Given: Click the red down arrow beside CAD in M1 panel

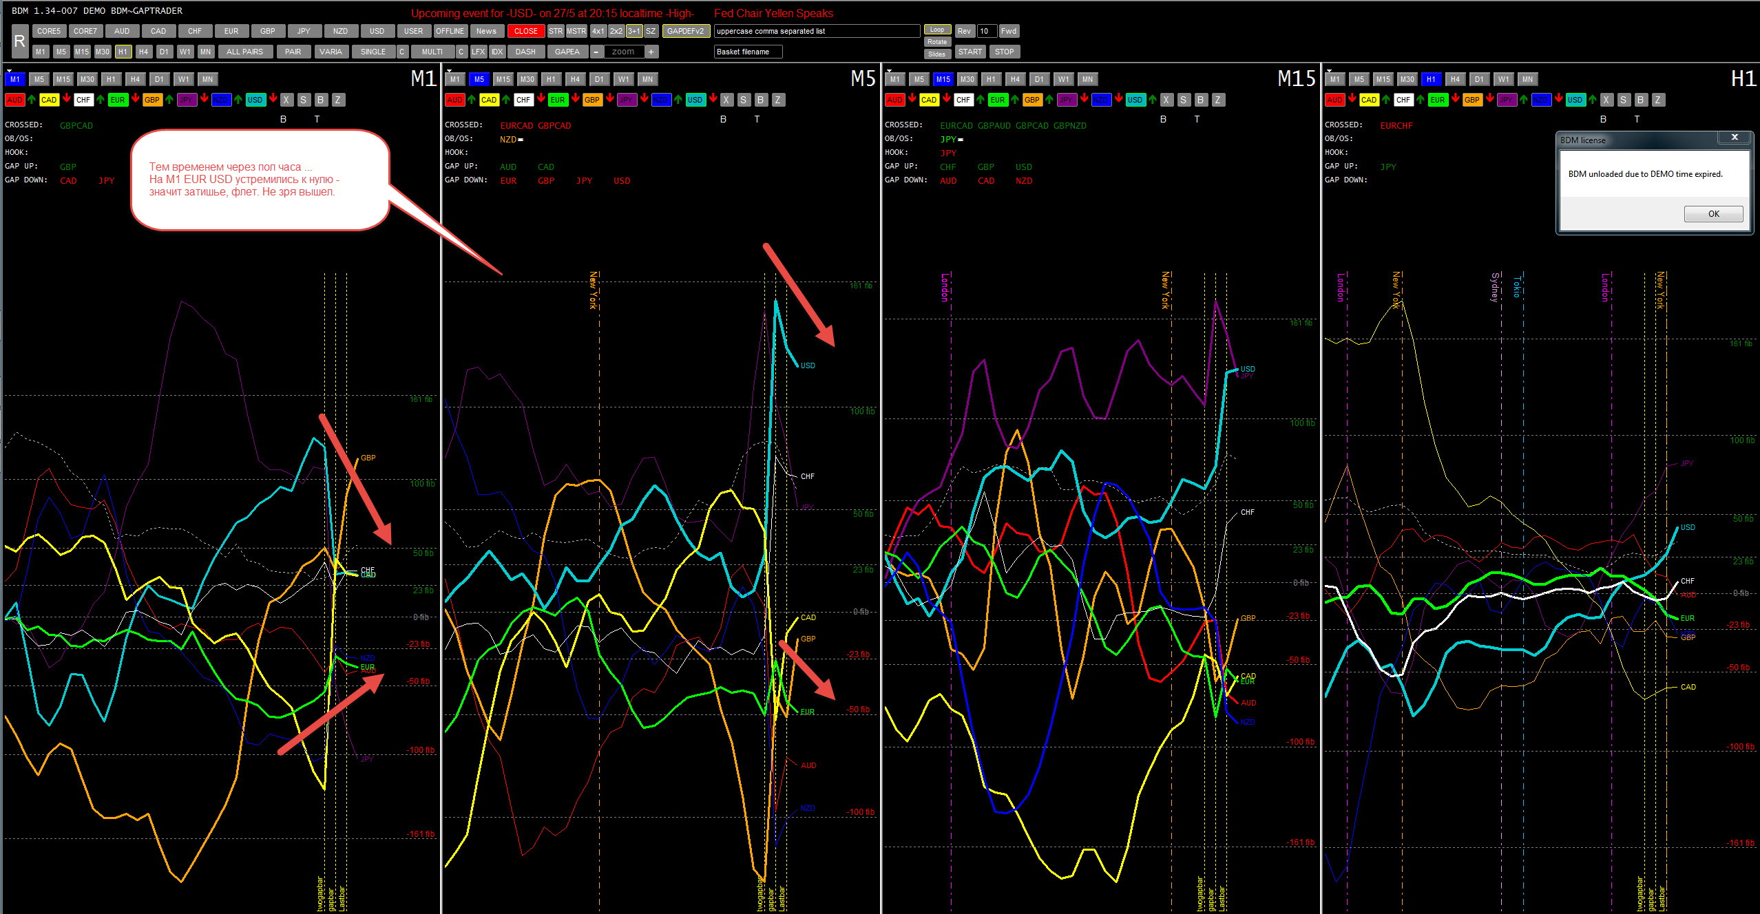Looking at the screenshot, I should tap(67, 99).
